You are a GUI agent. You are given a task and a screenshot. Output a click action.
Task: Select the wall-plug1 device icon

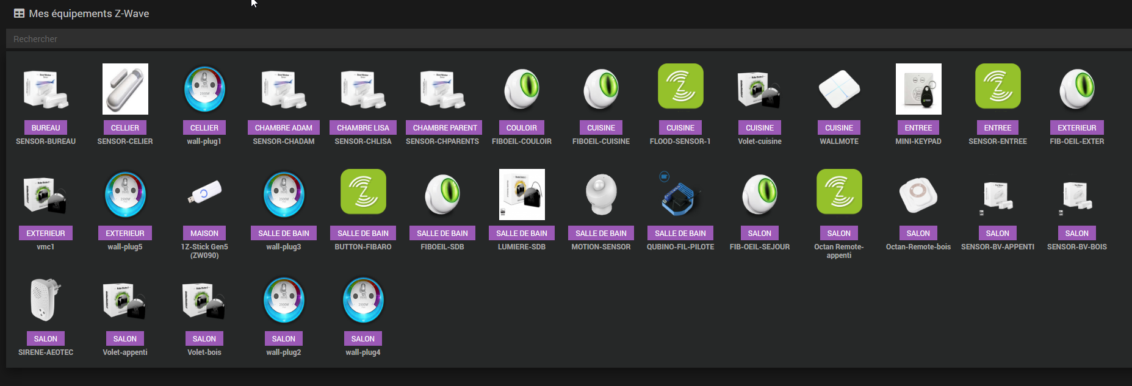[204, 89]
